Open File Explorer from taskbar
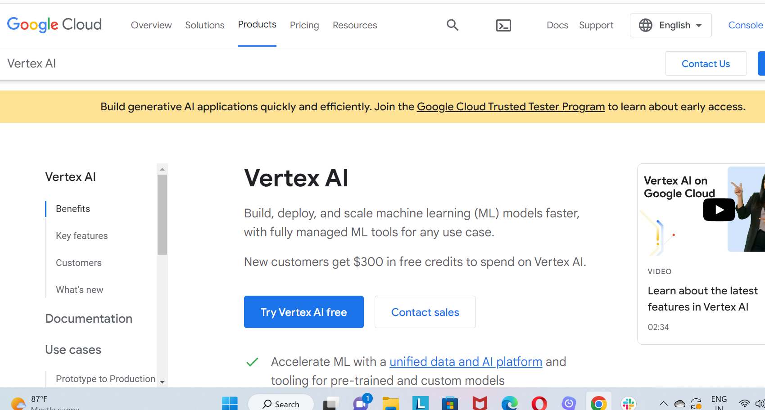 point(391,403)
